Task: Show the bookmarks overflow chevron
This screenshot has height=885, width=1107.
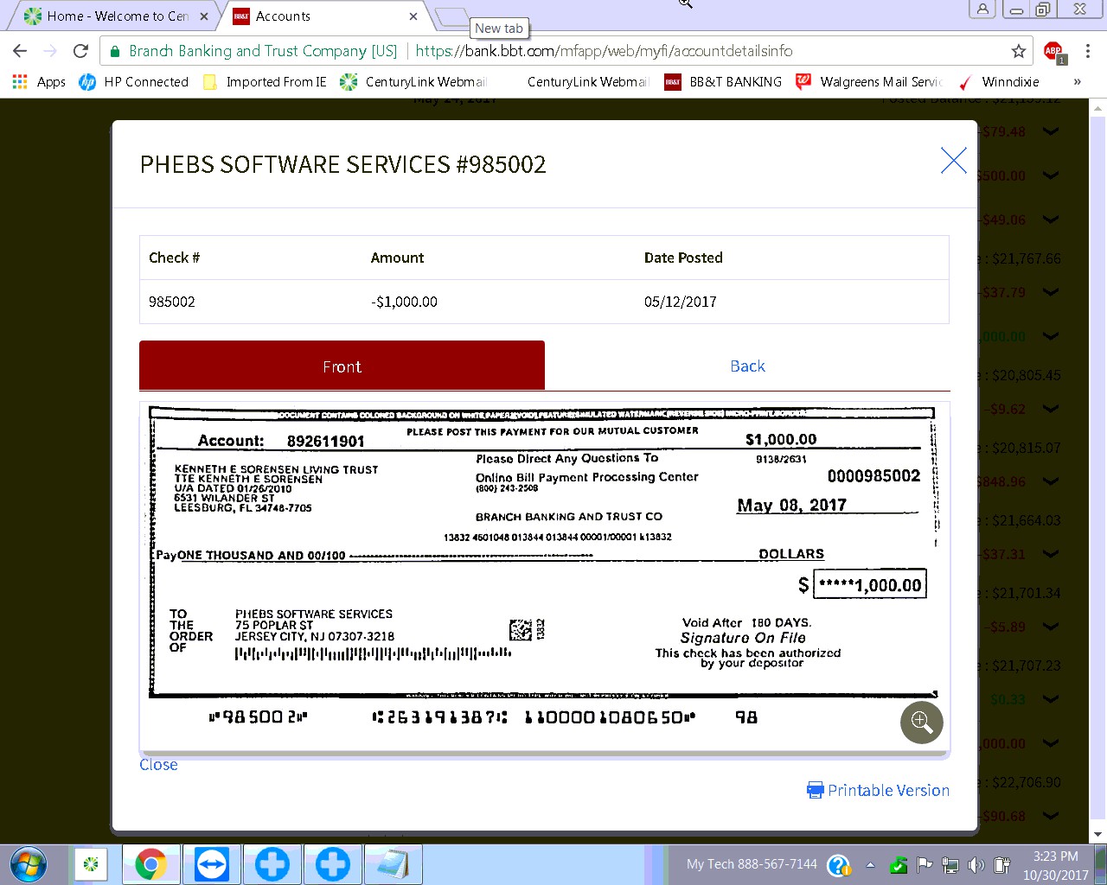Action: point(1077,82)
